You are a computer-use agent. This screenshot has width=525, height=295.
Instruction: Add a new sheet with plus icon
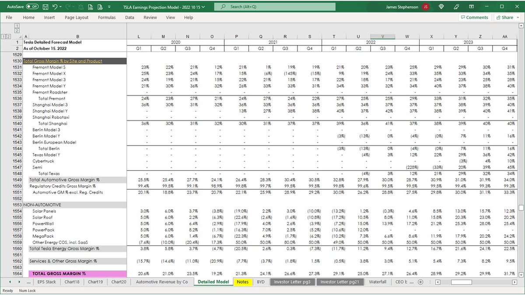point(420,282)
